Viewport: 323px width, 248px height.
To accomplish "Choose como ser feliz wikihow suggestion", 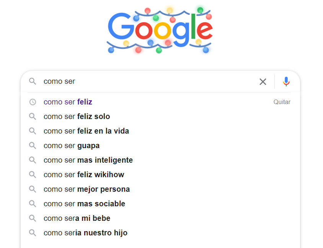I will [84, 175].
